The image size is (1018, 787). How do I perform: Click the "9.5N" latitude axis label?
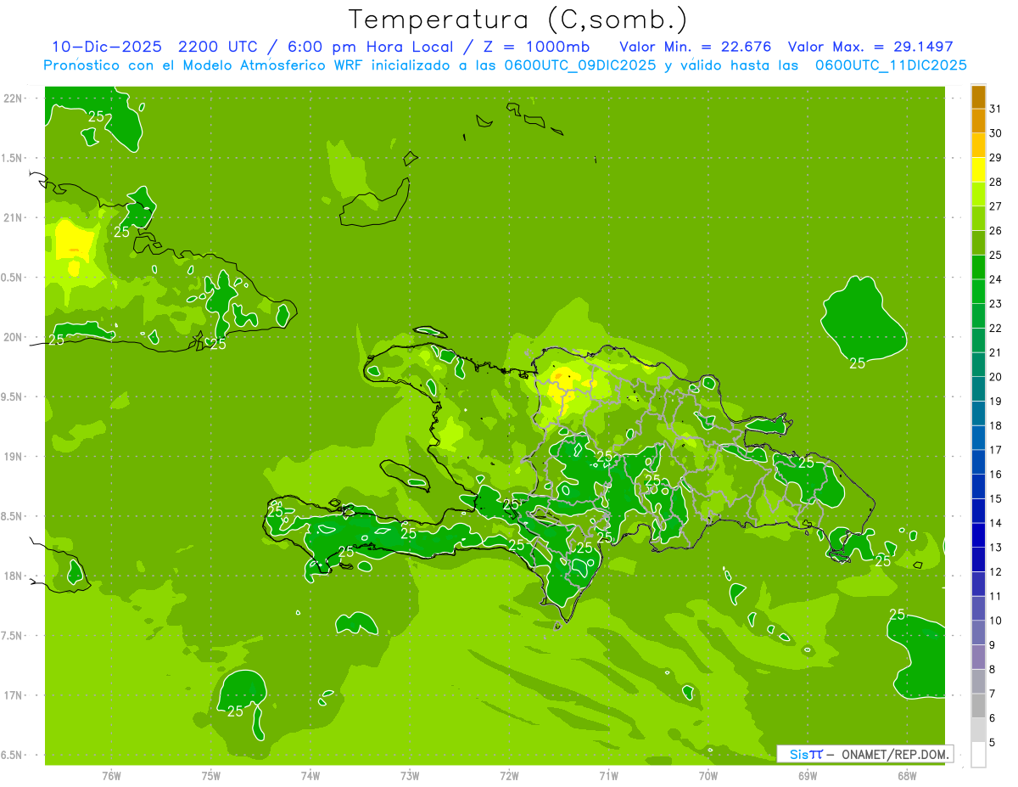12,396
